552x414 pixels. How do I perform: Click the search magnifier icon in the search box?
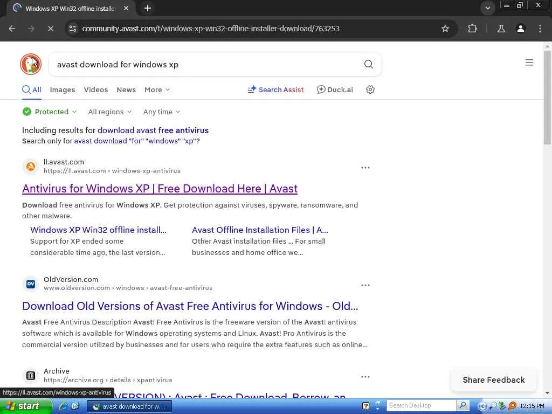pyautogui.click(x=368, y=64)
